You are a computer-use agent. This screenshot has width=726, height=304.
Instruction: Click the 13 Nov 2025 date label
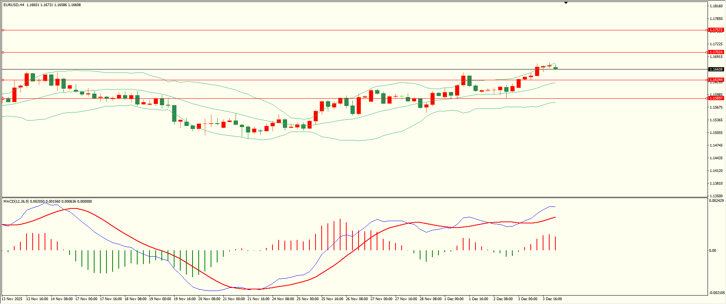[12, 299]
